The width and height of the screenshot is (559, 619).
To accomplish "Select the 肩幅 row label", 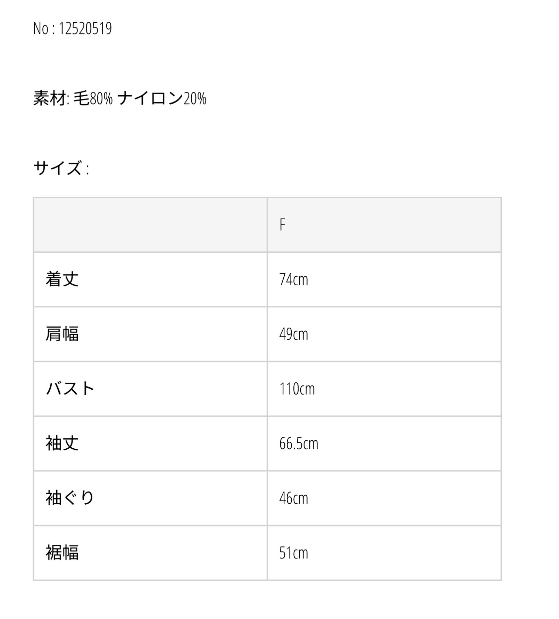I will (x=62, y=334).
